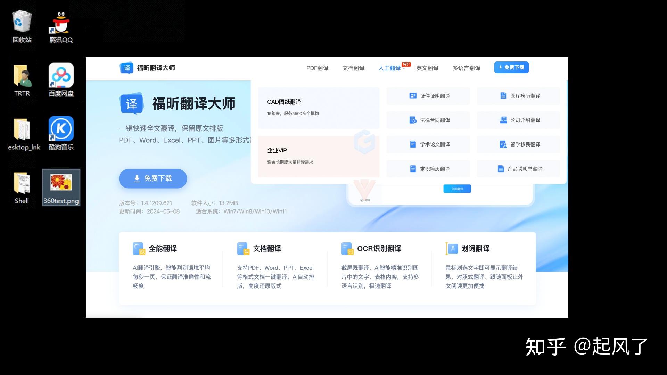
Task: Select the 360test.png file icon
Action: click(61, 188)
